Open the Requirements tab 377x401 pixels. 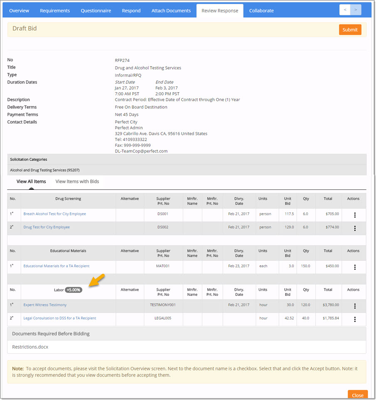tap(55, 11)
